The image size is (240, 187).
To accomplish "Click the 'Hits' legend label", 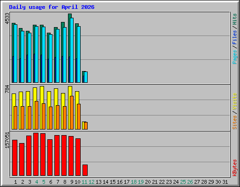I will click(234, 19).
